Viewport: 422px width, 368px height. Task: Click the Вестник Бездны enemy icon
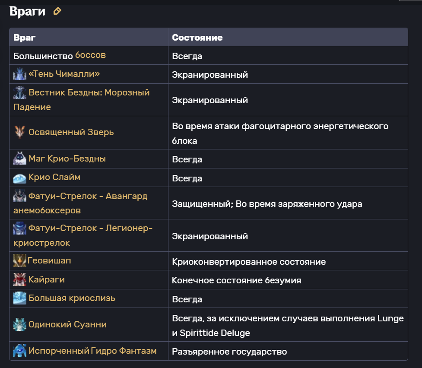[20, 92]
